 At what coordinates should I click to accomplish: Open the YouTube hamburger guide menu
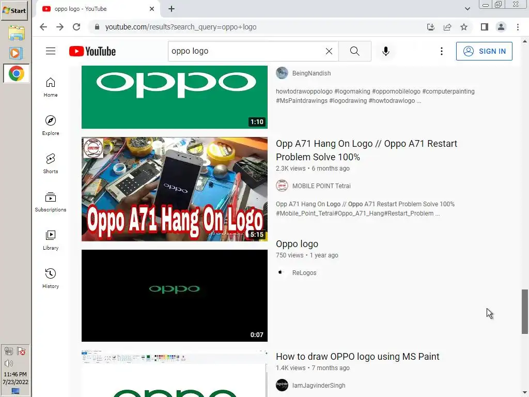point(51,51)
